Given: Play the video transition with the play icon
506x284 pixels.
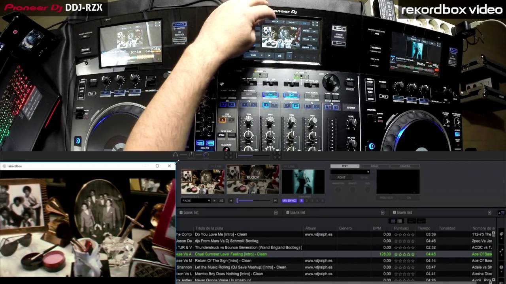Looking at the screenshot, I should (x=214, y=201).
